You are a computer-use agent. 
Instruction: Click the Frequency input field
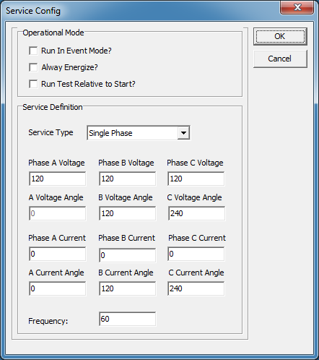pos(127,319)
